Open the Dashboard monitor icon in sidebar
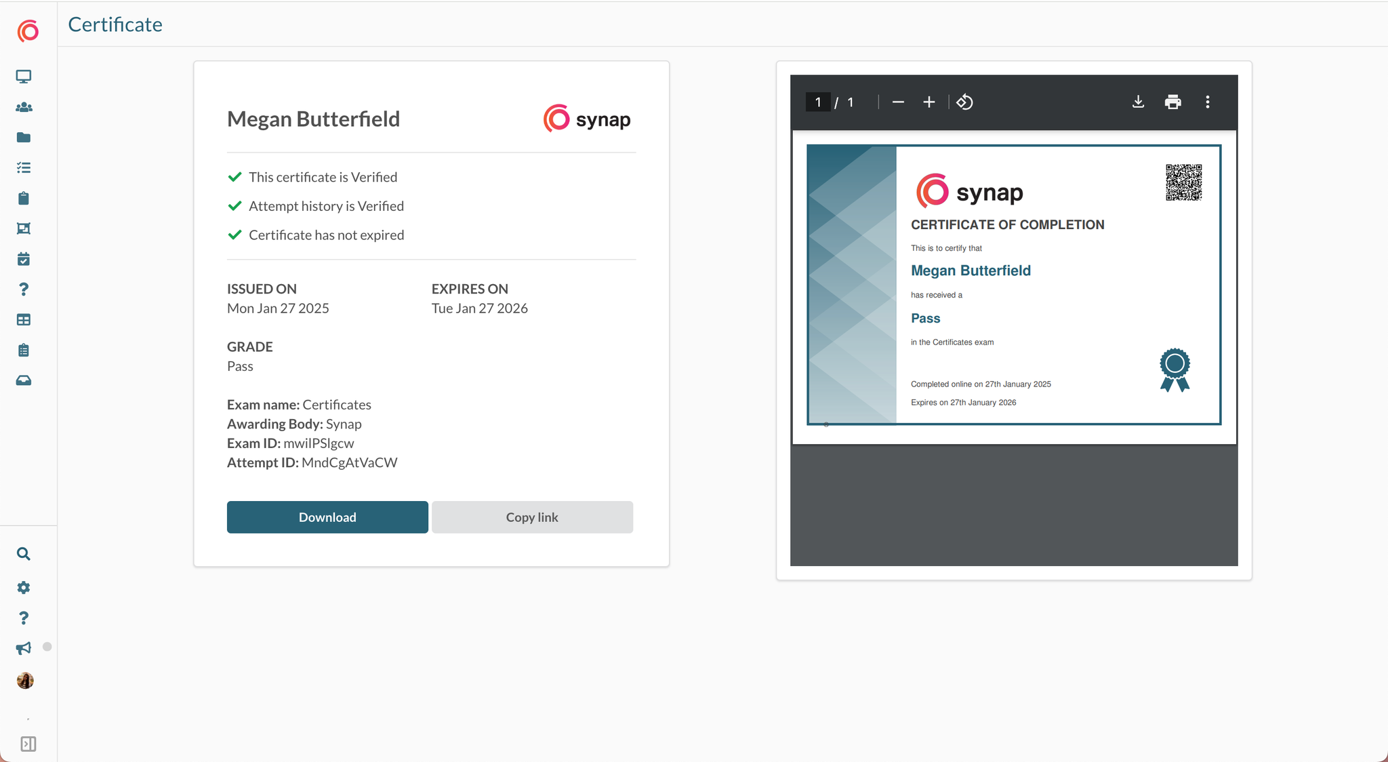 pos(24,77)
